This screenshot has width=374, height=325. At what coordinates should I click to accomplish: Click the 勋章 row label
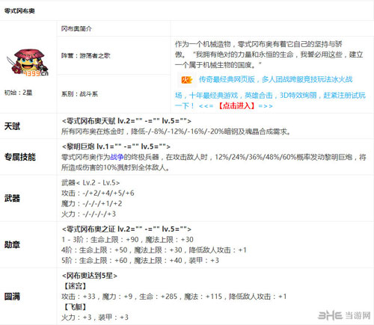coord(12,245)
